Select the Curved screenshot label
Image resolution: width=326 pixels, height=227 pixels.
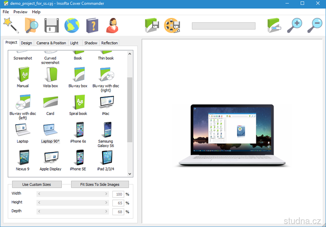(x=50, y=60)
